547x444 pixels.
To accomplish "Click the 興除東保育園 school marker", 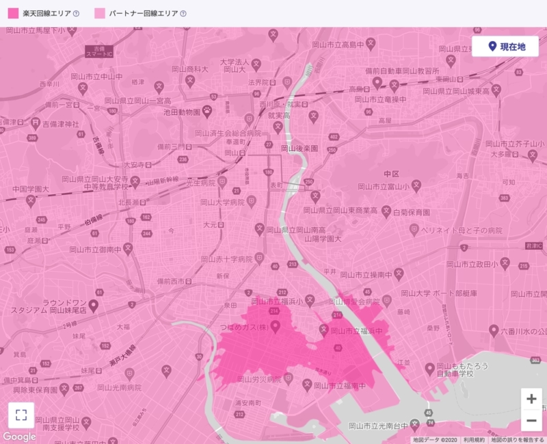I will tap(64, 389).
